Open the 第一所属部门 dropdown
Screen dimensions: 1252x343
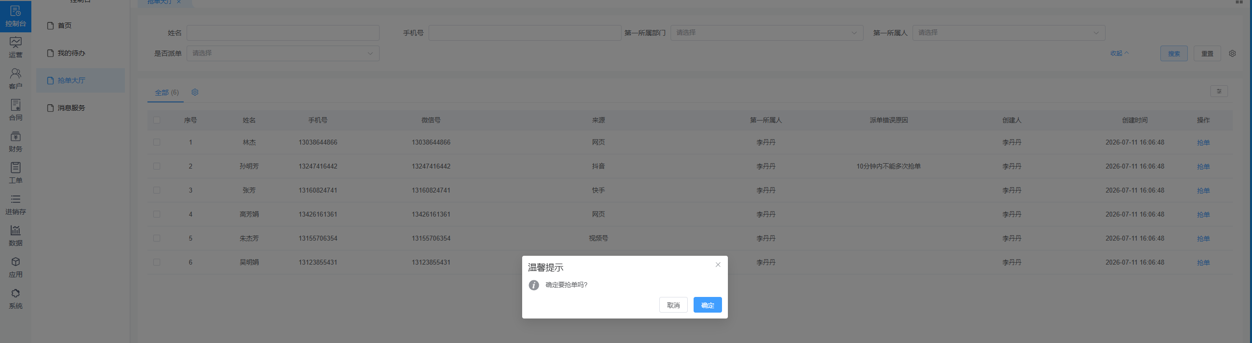point(767,33)
